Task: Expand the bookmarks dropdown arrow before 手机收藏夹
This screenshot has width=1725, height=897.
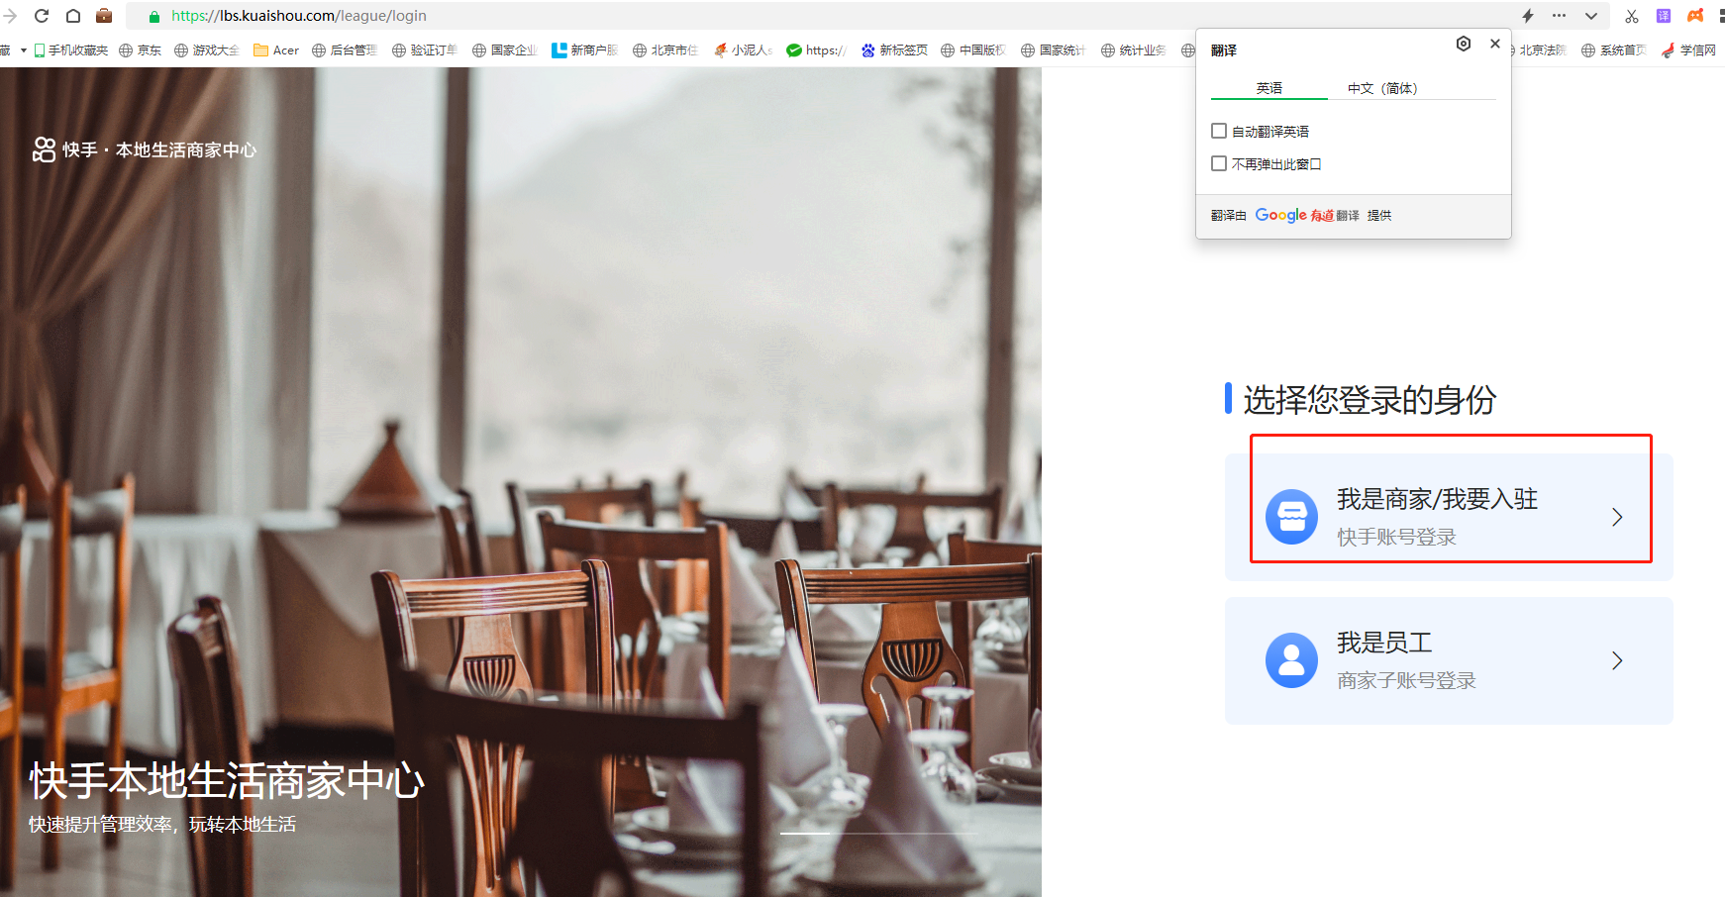Action: coord(23,50)
